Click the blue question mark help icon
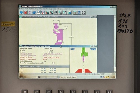The width and height of the screenshot is (140, 93). (79, 12)
